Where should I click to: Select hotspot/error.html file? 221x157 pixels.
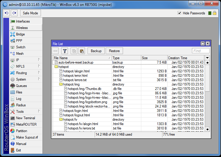pyautogui.click(x=128, y=76)
